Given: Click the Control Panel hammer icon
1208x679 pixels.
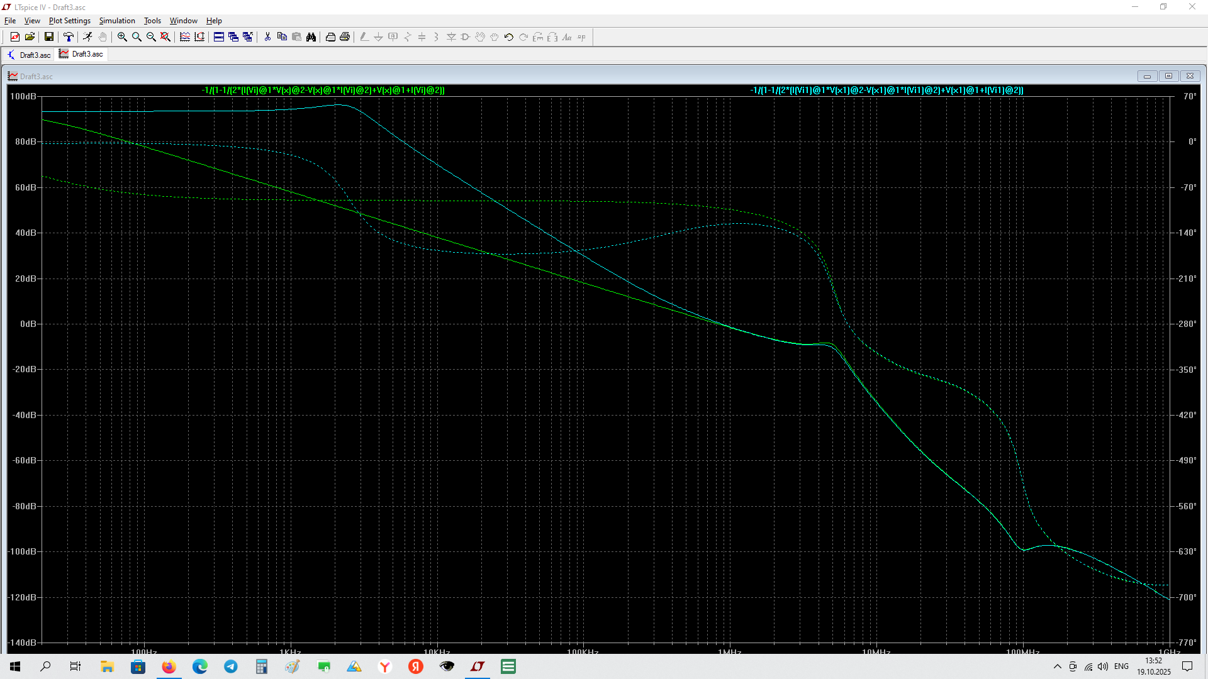Looking at the screenshot, I should point(69,37).
